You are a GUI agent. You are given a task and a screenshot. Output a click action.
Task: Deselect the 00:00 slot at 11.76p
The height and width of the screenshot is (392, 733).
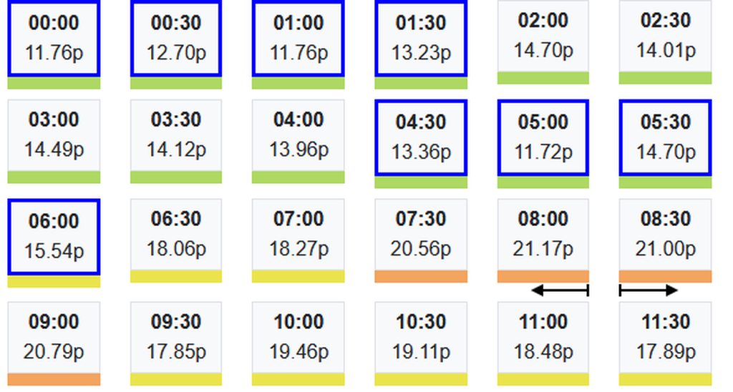54,38
